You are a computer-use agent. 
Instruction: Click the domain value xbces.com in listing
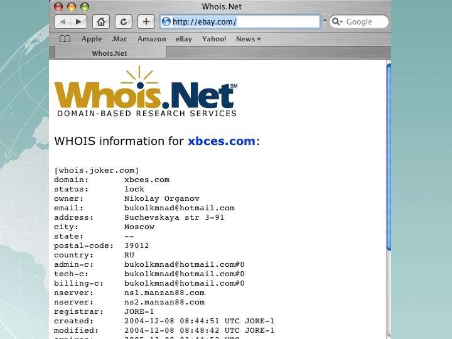pos(147,180)
